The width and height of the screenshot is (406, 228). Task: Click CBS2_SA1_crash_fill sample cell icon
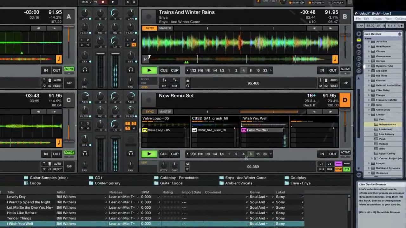click(x=194, y=130)
